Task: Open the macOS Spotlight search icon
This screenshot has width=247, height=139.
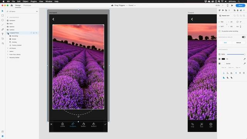Action: click(239, 2)
